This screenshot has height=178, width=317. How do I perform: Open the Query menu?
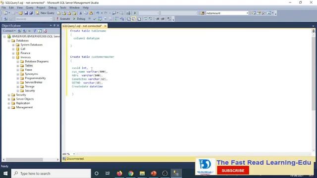click(x=30, y=8)
